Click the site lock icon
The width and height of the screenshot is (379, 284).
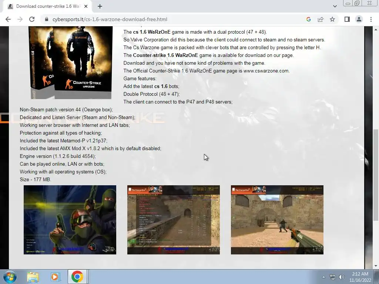(47, 19)
